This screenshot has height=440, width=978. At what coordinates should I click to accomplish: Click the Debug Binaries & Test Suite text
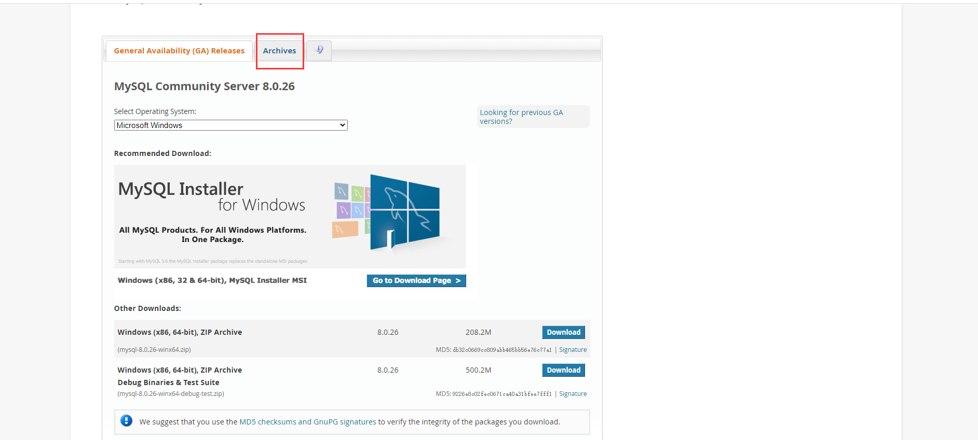(168, 382)
